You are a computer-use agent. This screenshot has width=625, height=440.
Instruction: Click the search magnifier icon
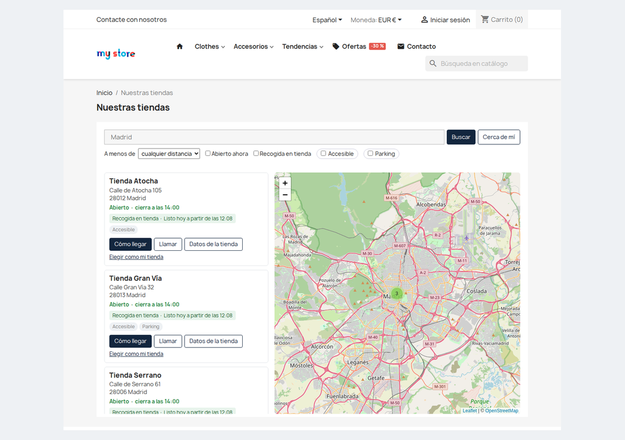point(433,64)
